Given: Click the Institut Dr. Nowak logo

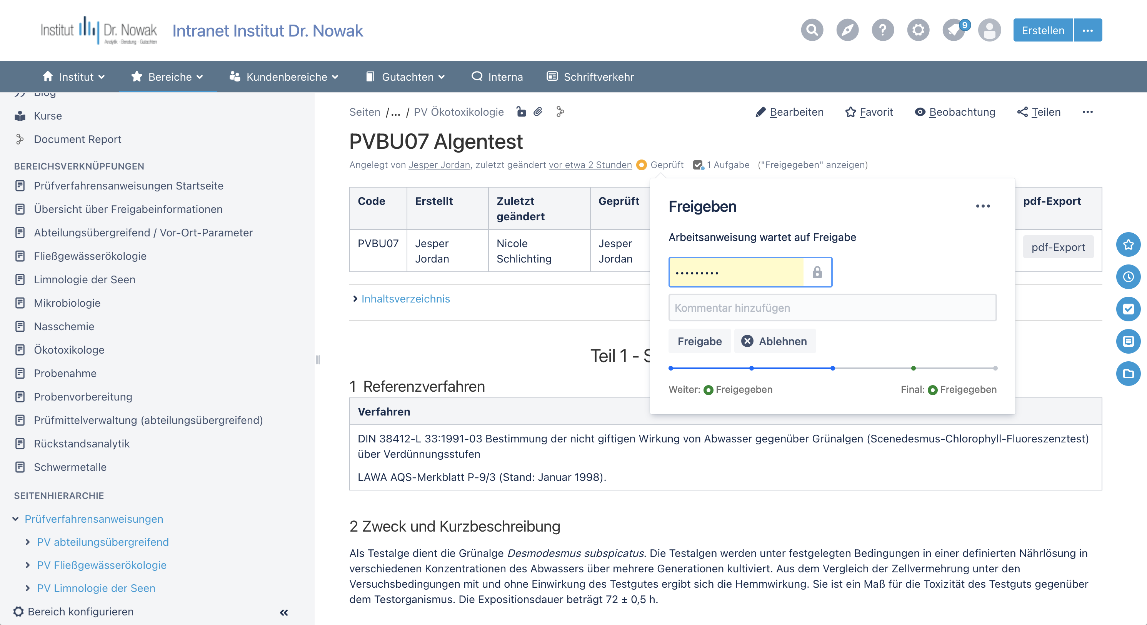Looking at the screenshot, I should click(98, 30).
